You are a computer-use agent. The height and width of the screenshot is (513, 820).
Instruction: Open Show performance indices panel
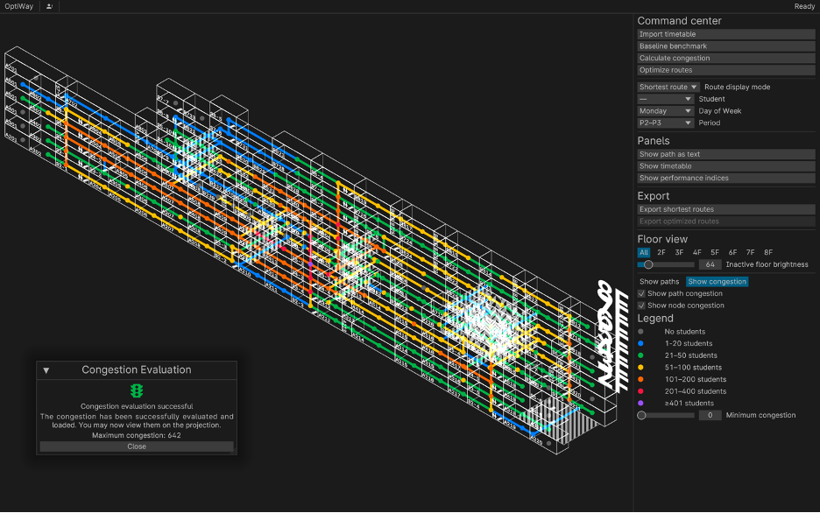726,178
